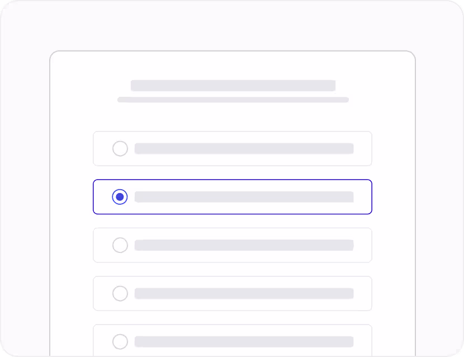Click right end of blue-bordered option card

point(363,197)
